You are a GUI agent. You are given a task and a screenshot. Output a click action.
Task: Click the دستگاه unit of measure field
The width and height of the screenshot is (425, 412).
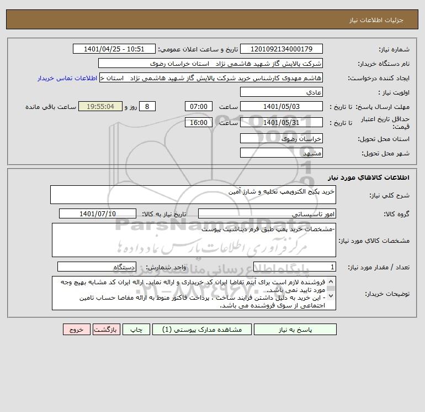tap(97, 267)
